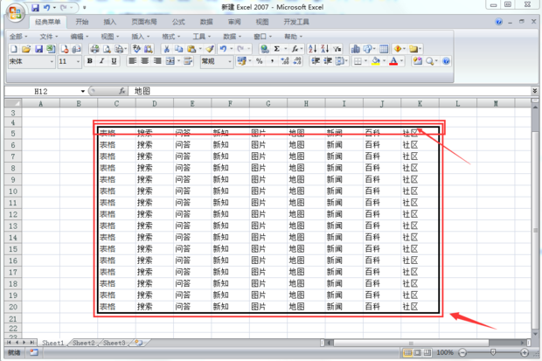The image size is (542, 361).
Task: Insert a column chart
Action: coord(355,49)
